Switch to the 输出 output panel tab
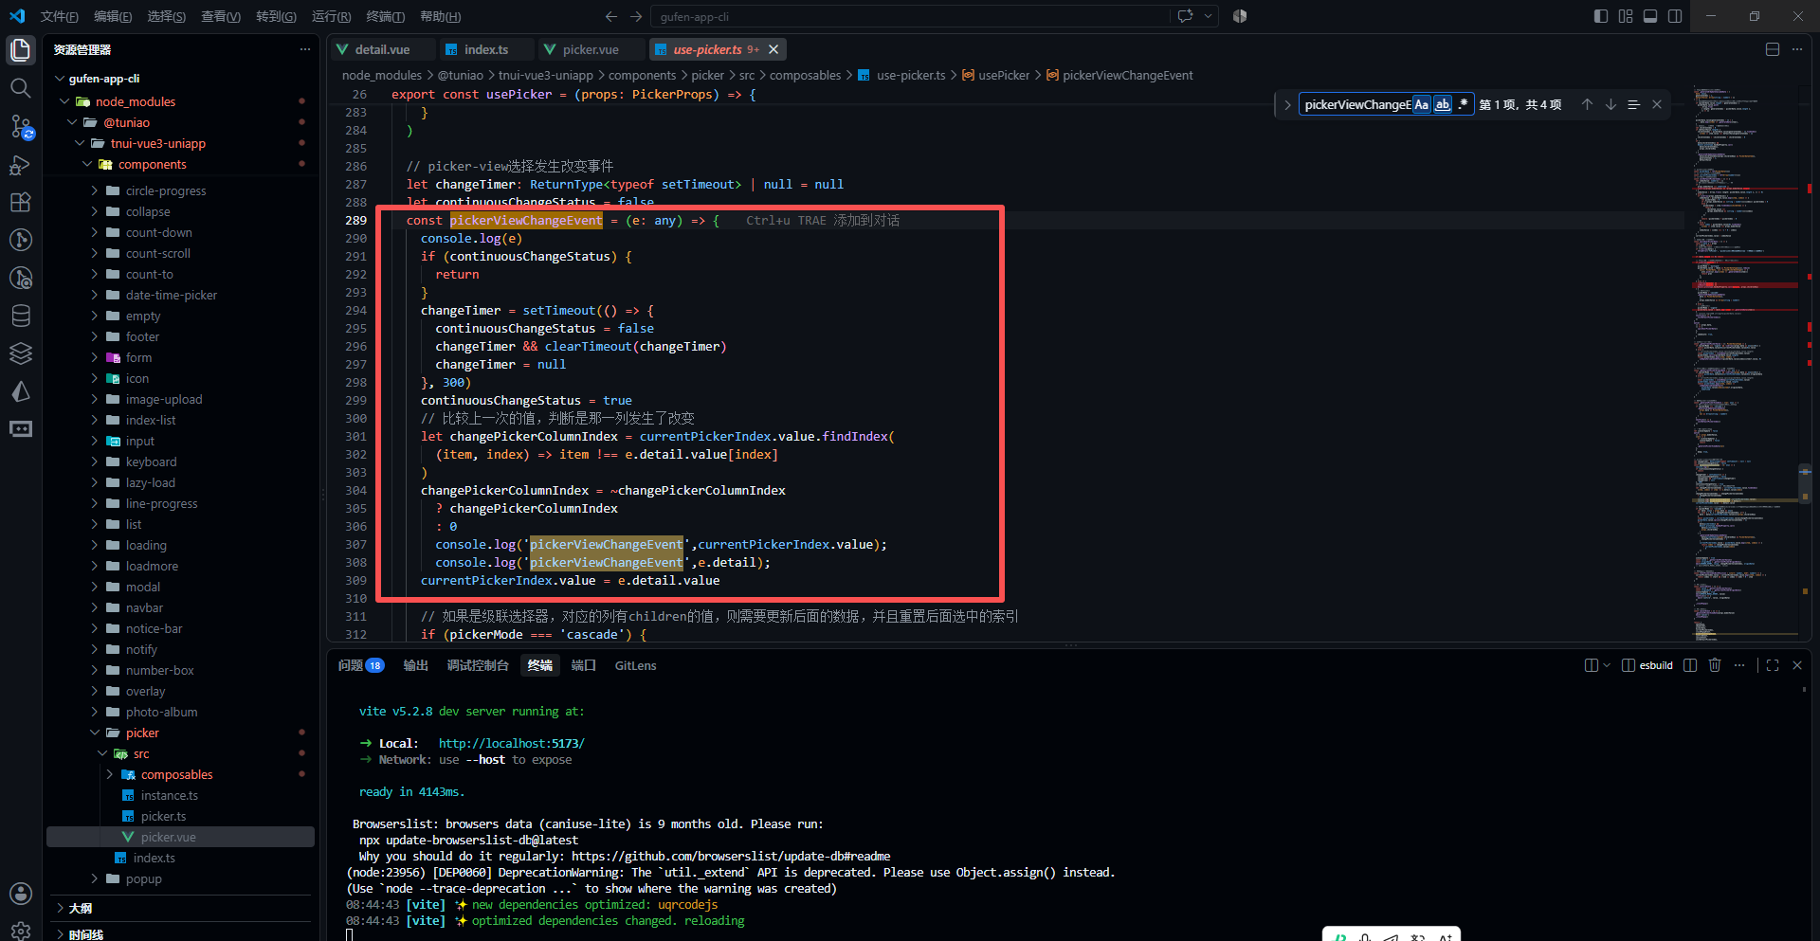Viewport: 1820px width, 941px height. tap(415, 665)
